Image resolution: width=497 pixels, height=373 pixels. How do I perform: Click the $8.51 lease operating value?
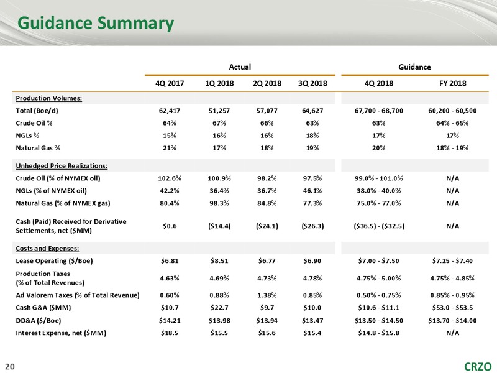pyautogui.click(x=219, y=261)
